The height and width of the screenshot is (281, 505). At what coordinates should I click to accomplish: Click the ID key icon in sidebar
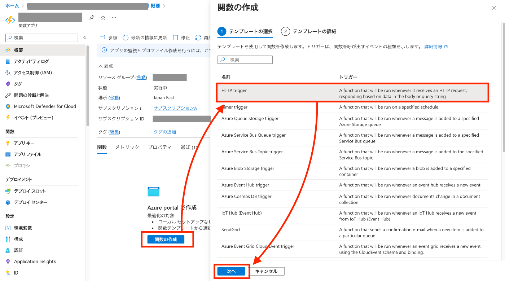point(8,273)
